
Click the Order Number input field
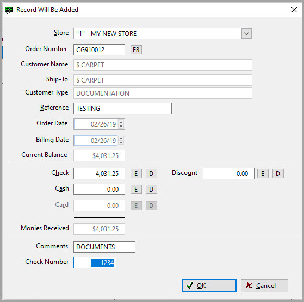[99, 50]
